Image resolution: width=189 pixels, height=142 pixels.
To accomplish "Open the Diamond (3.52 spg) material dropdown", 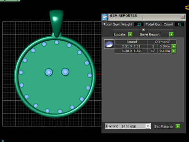I will pyautogui.click(x=128, y=126).
